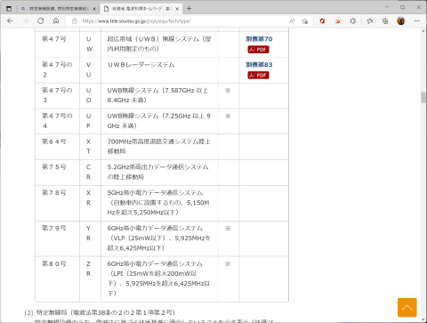427x323 pixels.
Task: Select the 第４７号 cell
Action: (x=57, y=44)
